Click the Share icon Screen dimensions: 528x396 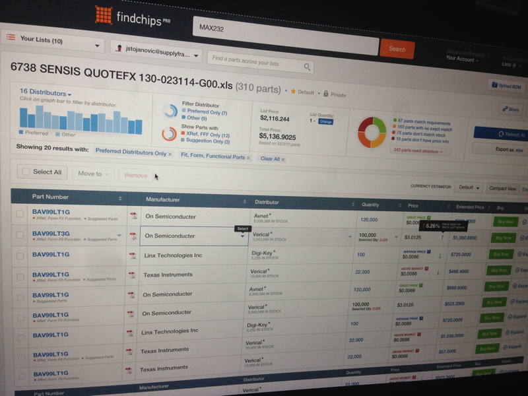506,109
